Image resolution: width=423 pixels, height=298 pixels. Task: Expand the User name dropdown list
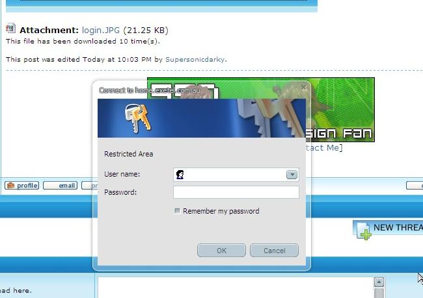click(292, 175)
